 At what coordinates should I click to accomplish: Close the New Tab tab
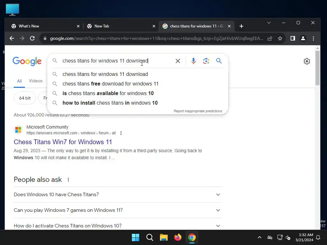154,26
